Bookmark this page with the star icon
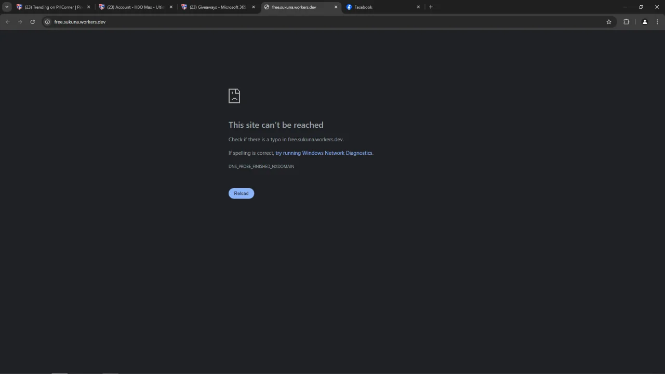Image resolution: width=665 pixels, height=374 pixels. pos(609,22)
